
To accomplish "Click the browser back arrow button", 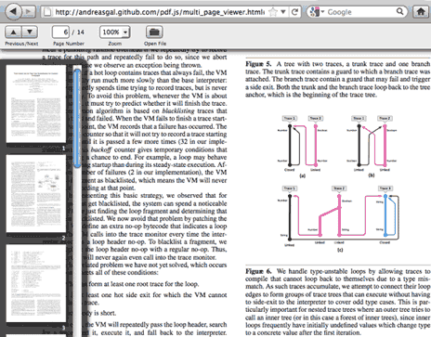I will tap(13, 11).
